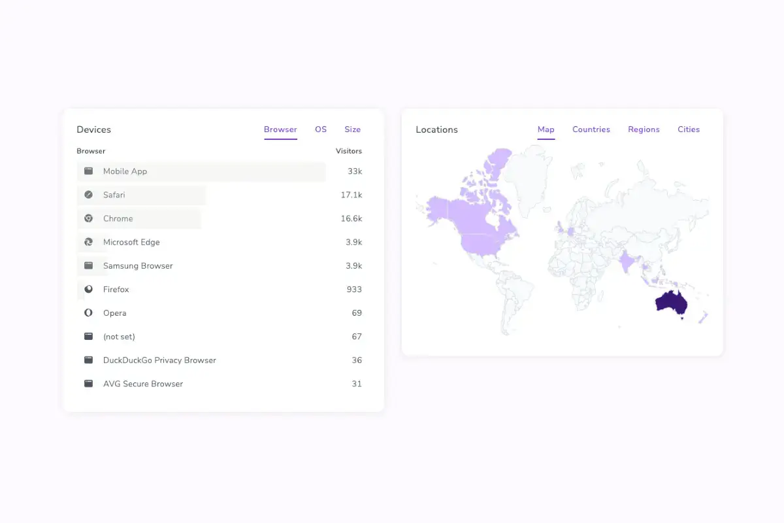784x523 pixels.
Task: Click the AVG Secure Browser icon
Action: [x=88, y=384]
